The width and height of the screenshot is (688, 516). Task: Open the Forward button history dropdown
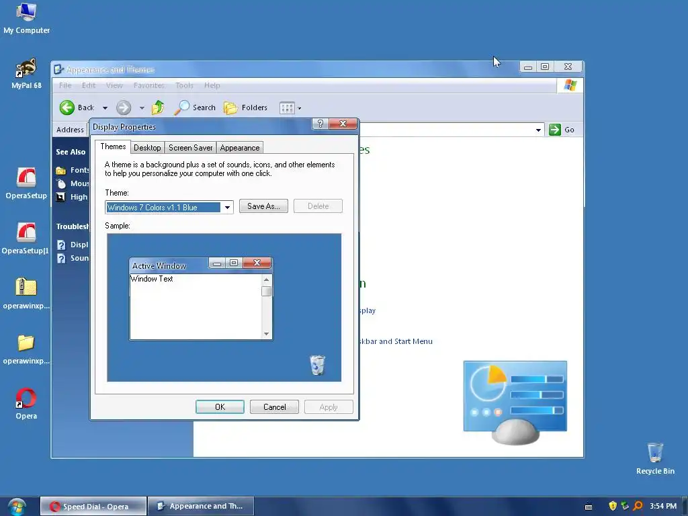click(x=142, y=108)
